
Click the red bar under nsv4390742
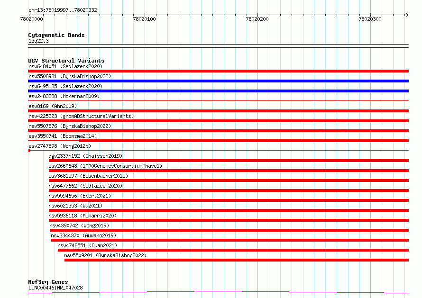229,230
